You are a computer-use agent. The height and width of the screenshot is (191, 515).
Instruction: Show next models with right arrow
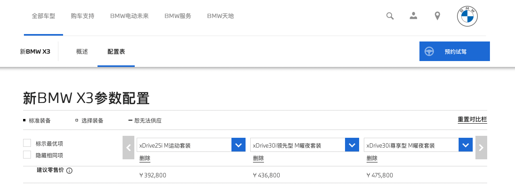point(481,148)
